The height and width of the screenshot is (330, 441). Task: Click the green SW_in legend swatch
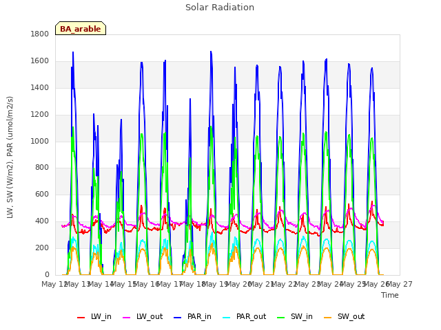click(280, 318)
